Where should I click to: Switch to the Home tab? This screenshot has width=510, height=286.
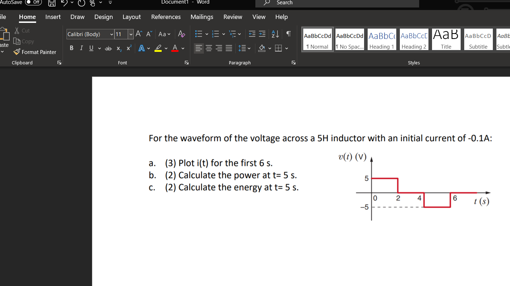click(x=27, y=17)
